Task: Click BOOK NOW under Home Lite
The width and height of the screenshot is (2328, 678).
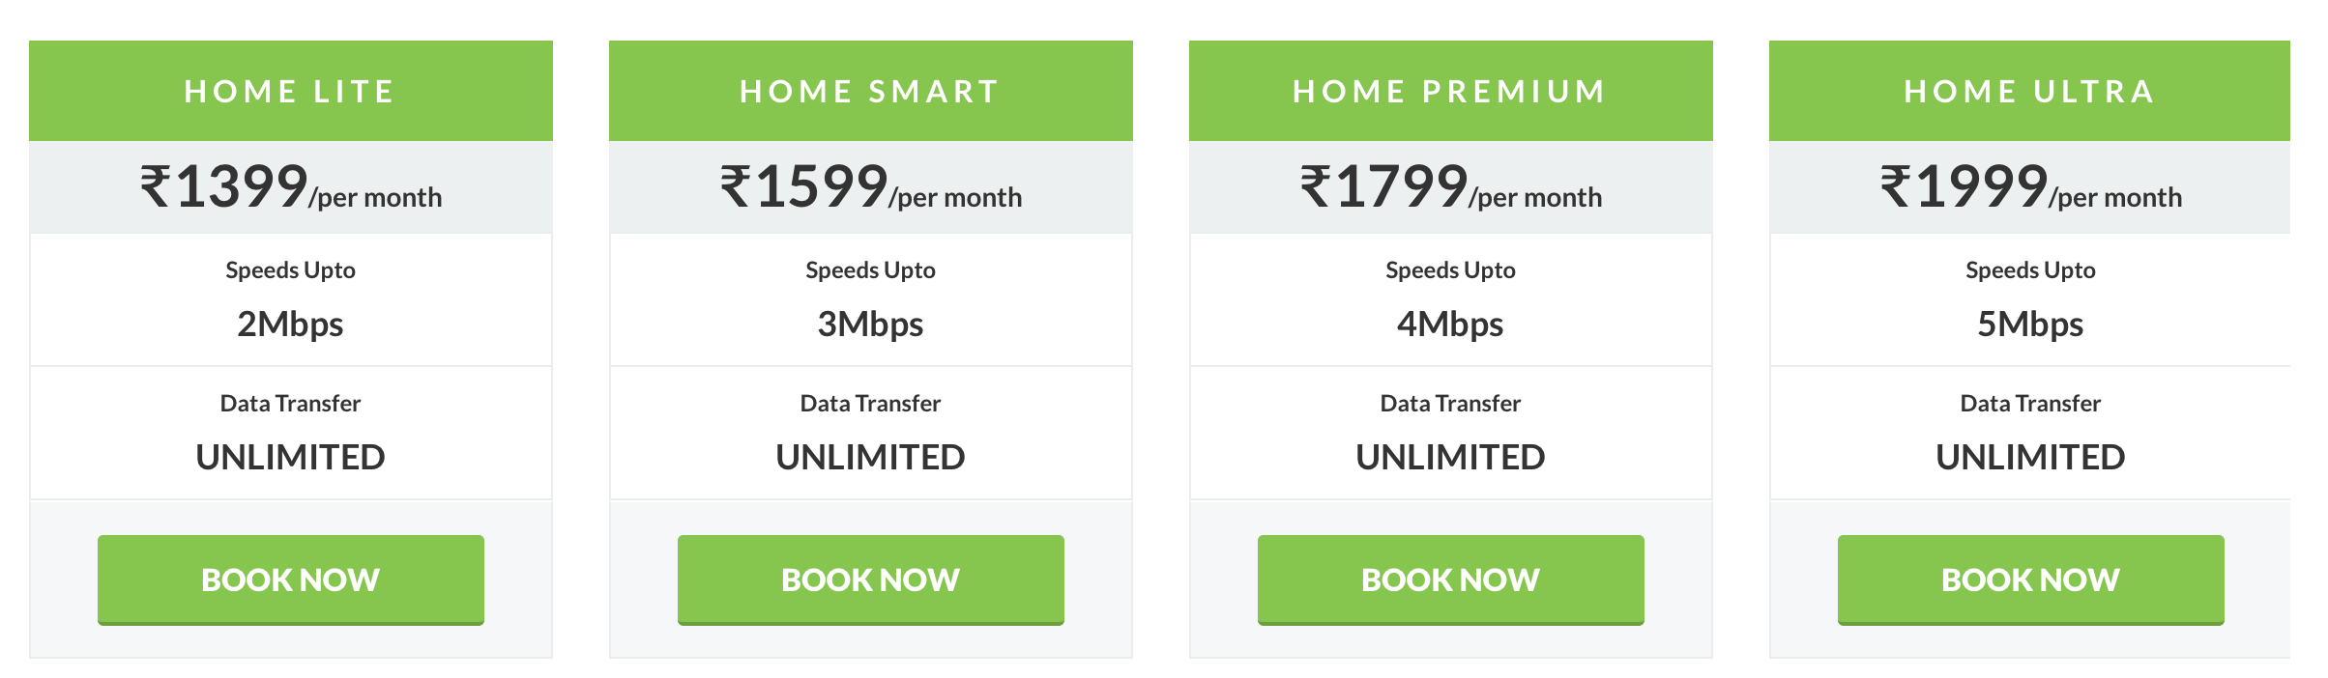Action: tap(290, 579)
